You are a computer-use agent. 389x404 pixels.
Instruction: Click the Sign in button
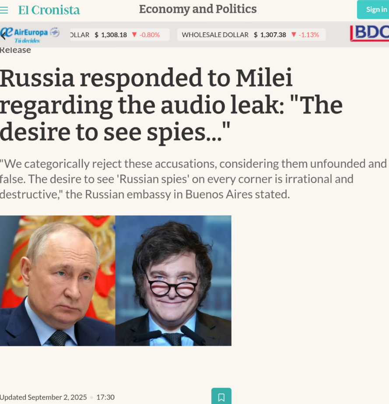(x=373, y=10)
